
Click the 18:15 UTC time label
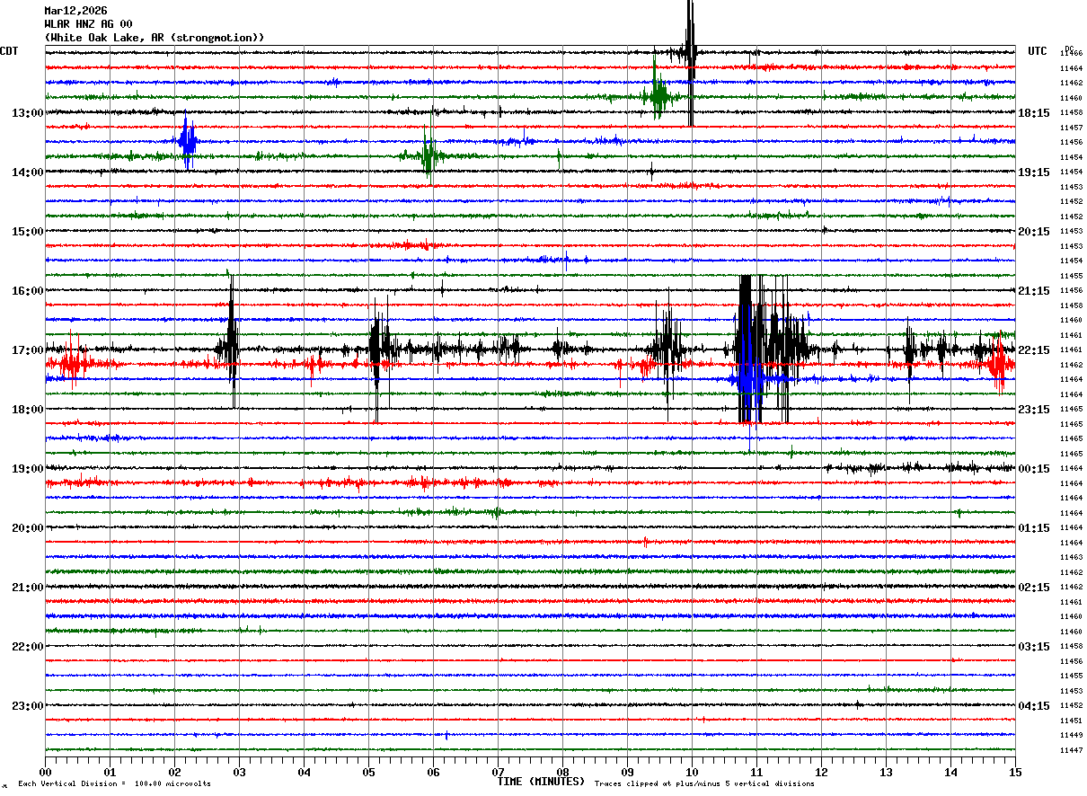click(1034, 113)
